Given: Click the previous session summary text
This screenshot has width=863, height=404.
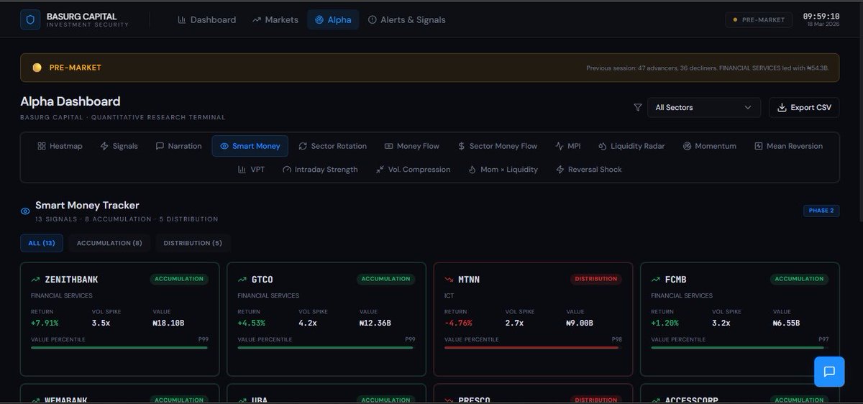Looking at the screenshot, I should pos(708,68).
